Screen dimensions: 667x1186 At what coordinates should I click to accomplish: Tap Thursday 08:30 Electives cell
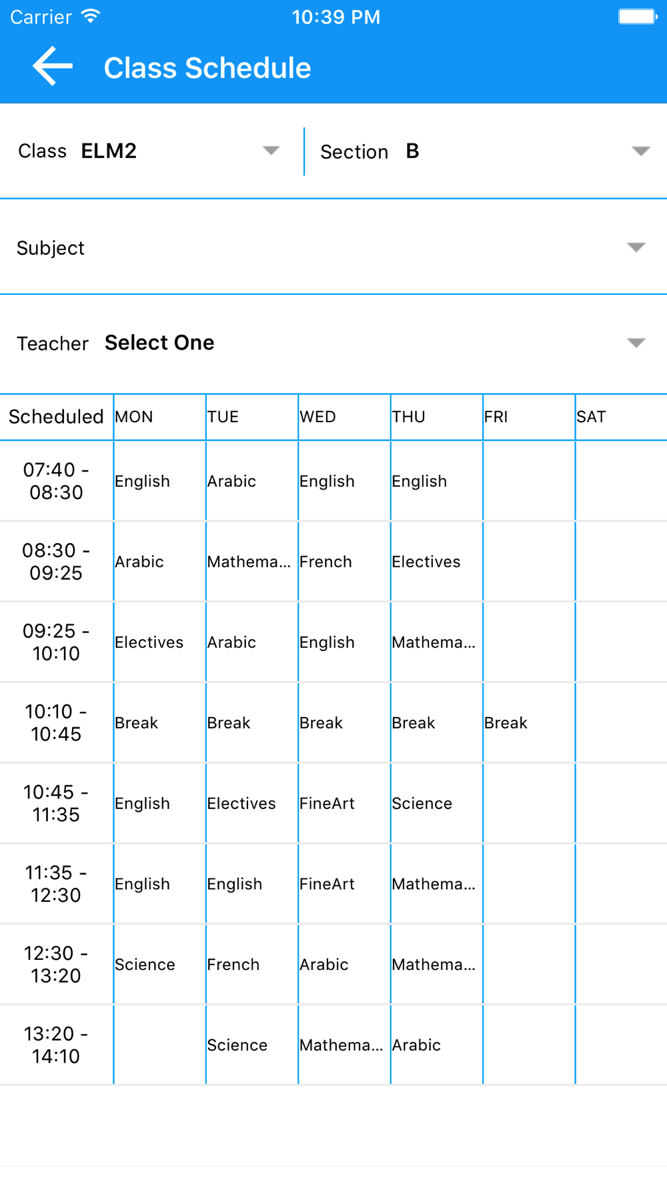click(x=437, y=562)
